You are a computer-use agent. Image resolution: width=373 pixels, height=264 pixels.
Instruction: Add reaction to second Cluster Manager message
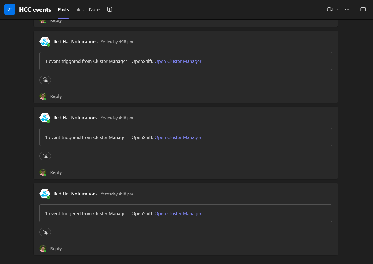45,156
